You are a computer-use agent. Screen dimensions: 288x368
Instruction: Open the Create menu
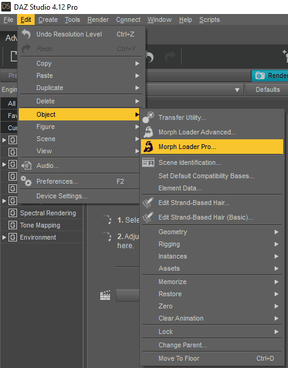(x=48, y=19)
